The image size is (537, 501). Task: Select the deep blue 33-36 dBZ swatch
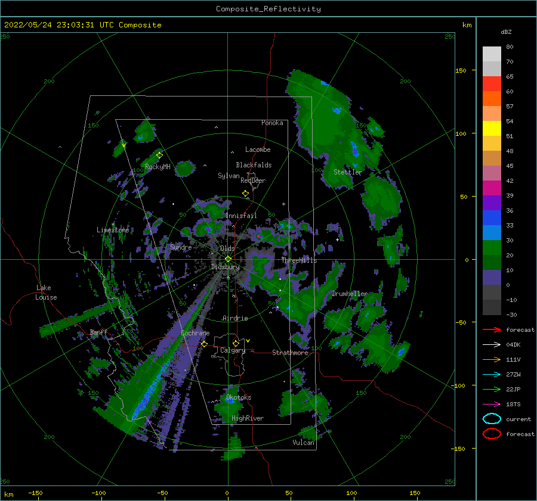point(492,218)
